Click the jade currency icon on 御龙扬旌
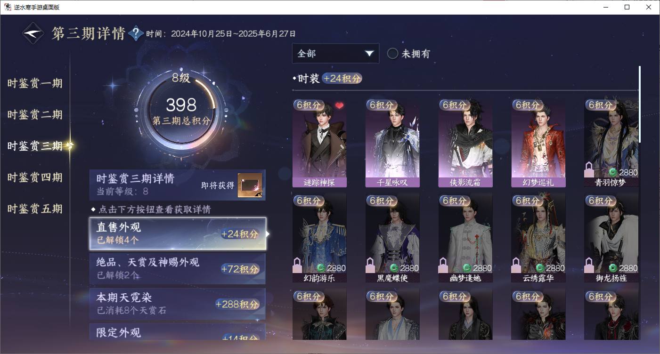Image resolution: width=660 pixels, height=354 pixels. coord(613,268)
